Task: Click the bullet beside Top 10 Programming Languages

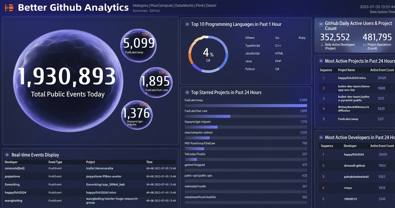Action: point(188,24)
